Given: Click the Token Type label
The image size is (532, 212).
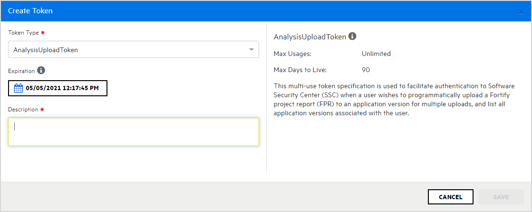Looking at the screenshot, I should [23, 33].
